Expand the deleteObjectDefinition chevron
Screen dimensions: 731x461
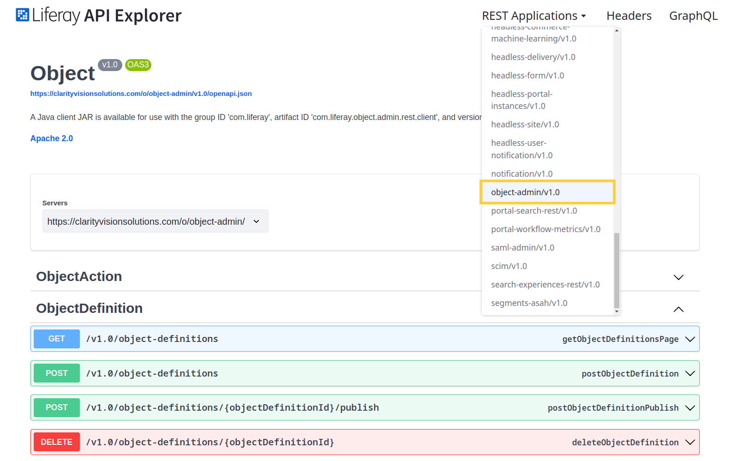point(690,442)
